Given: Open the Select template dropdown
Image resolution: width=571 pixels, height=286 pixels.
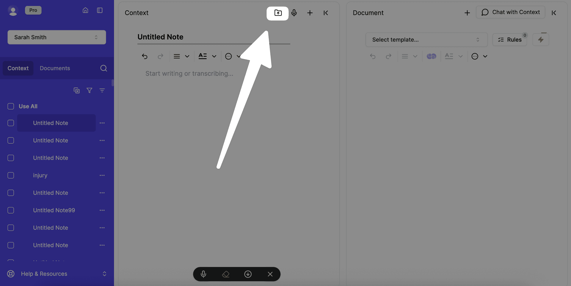Looking at the screenshot, I should click(426, 39).
